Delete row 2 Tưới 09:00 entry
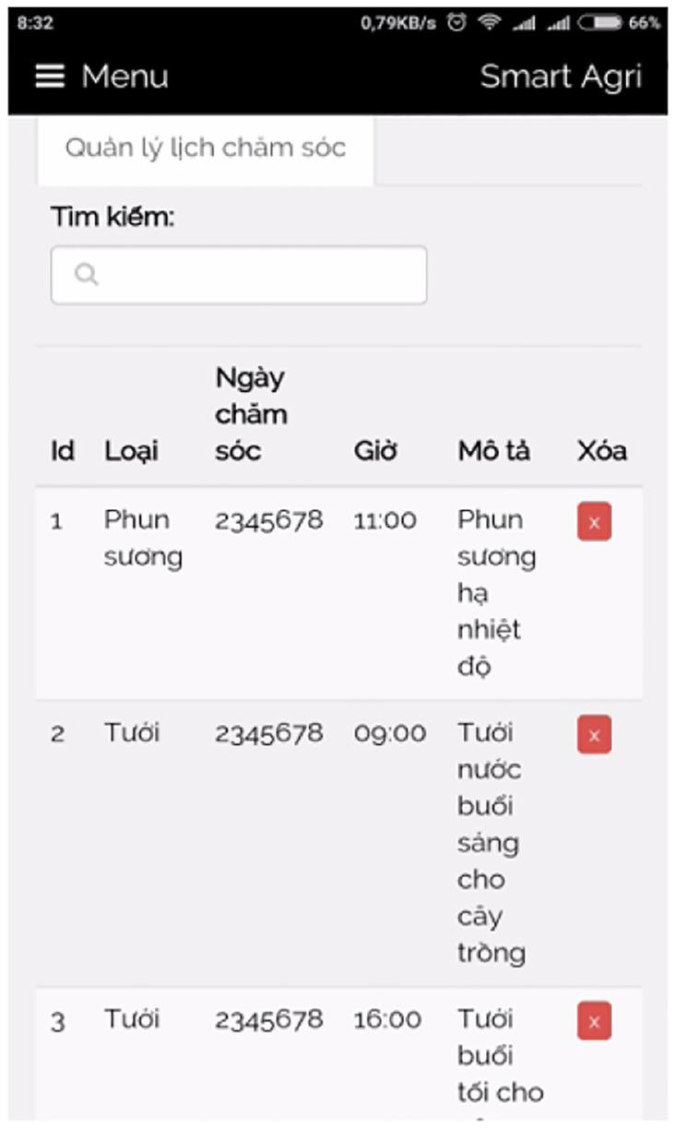 (594, 735)
